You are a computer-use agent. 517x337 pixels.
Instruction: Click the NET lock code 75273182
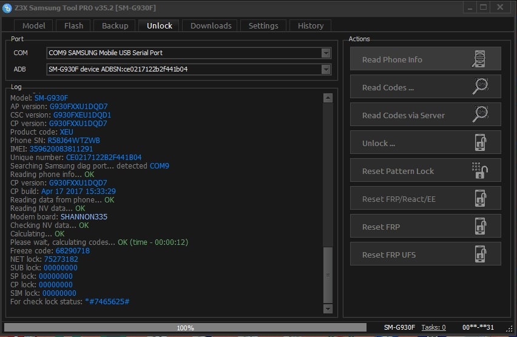(61, 259)
